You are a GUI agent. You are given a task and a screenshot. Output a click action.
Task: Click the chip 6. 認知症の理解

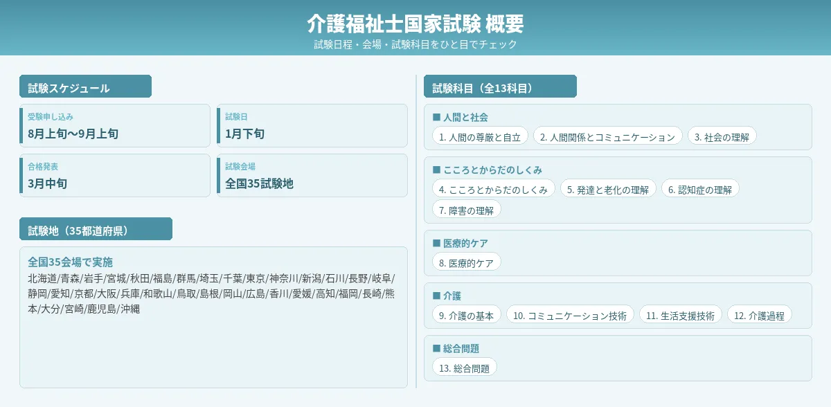click(x=700, y=189)
